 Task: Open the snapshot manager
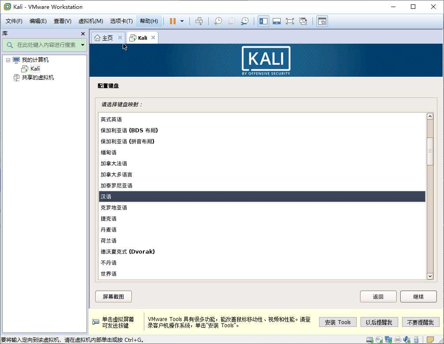click(x=245, y=21)
